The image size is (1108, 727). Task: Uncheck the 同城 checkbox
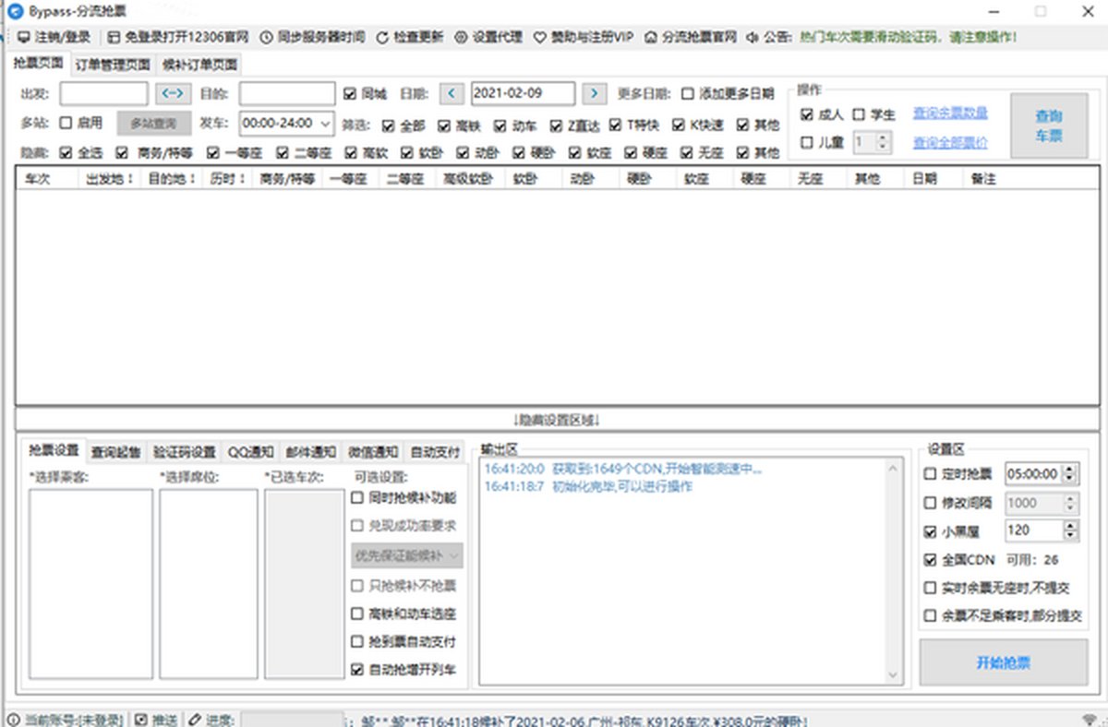[x=350, y=93]
